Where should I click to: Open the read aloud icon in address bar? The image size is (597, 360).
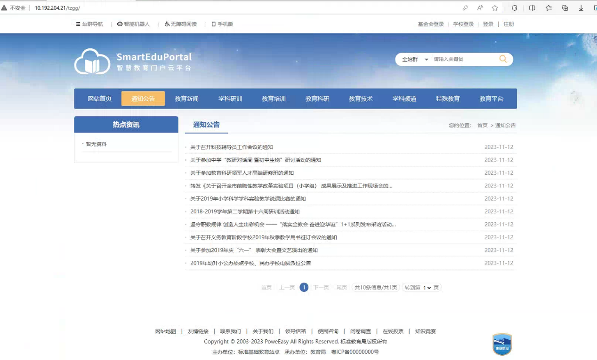480,8
